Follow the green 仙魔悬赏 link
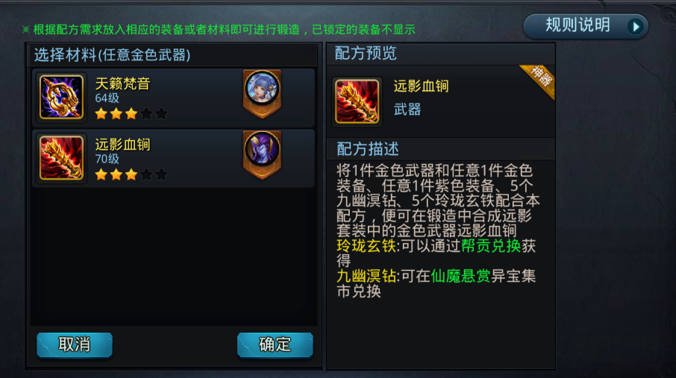This screenshot has height=378, width=676. click(x=460, y=276)
